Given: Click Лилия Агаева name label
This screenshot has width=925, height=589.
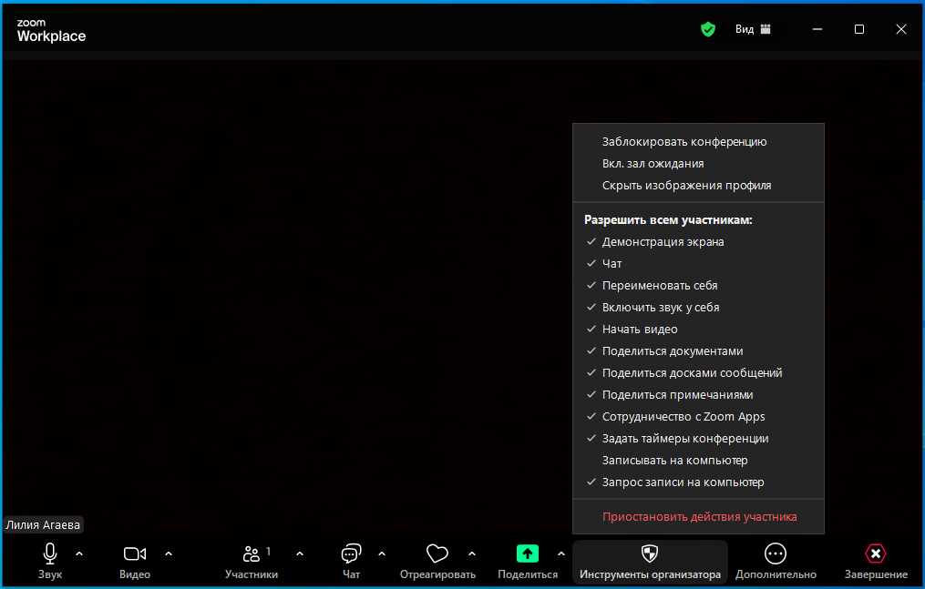Looking at the screenshot, I should pos(43,524).
